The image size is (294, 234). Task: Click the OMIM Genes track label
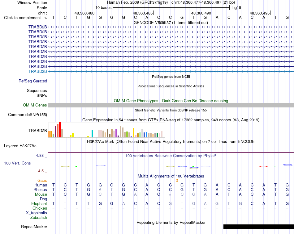coord(35,105)
